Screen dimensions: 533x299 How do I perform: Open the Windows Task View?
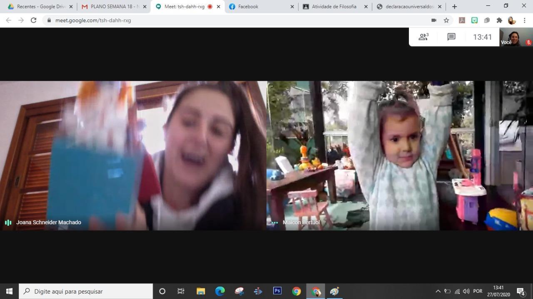(181, 291)
